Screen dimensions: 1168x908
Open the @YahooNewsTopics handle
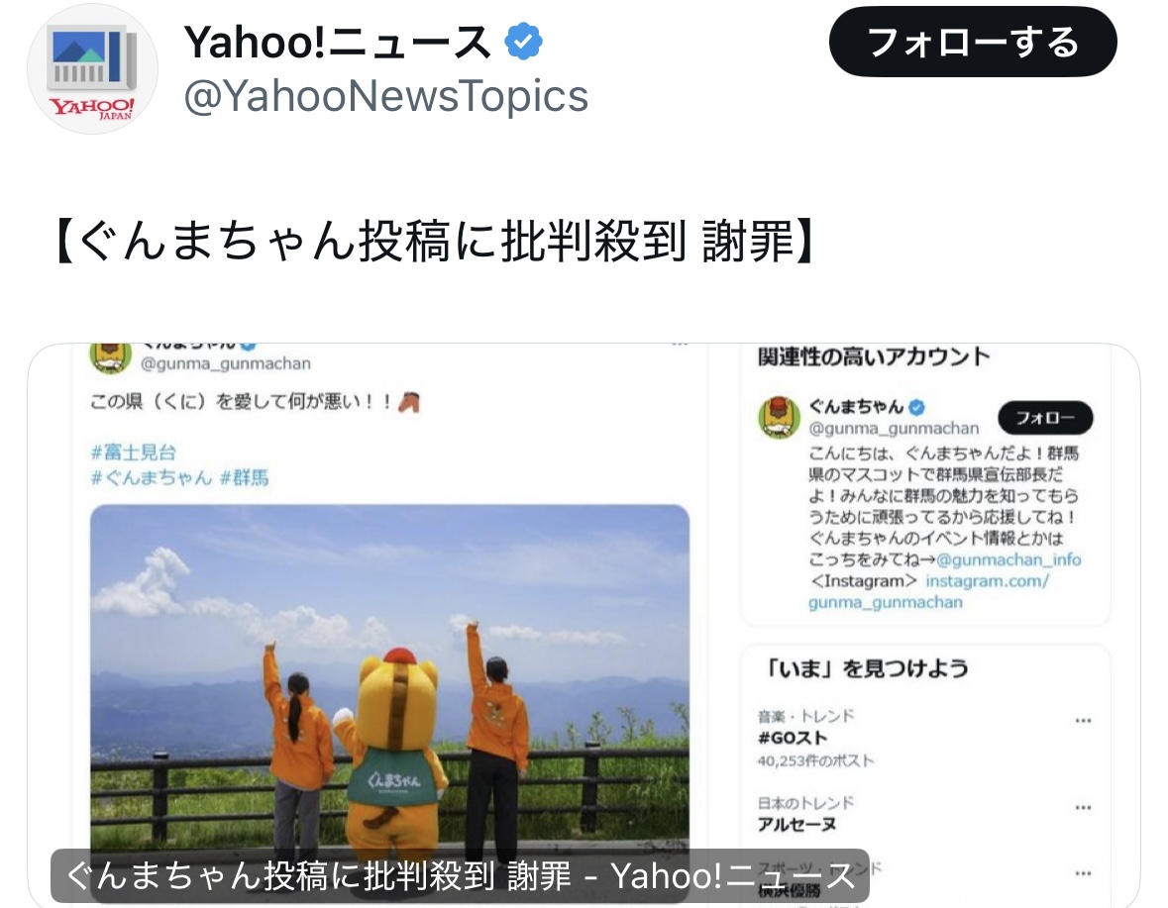click(x=385, y=96)
